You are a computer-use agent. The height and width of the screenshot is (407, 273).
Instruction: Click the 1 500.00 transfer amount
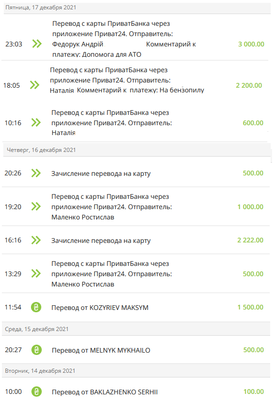(x=250, y=307)
